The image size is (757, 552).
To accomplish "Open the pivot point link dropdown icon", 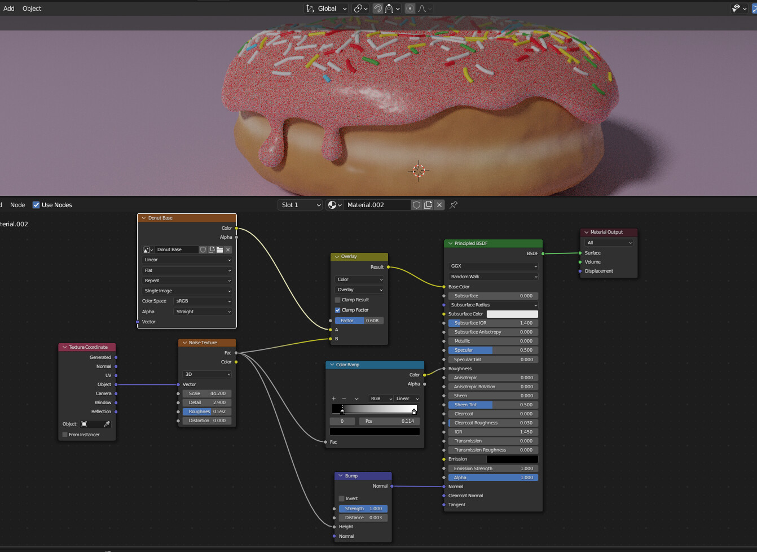I will [x=360, y=8].
